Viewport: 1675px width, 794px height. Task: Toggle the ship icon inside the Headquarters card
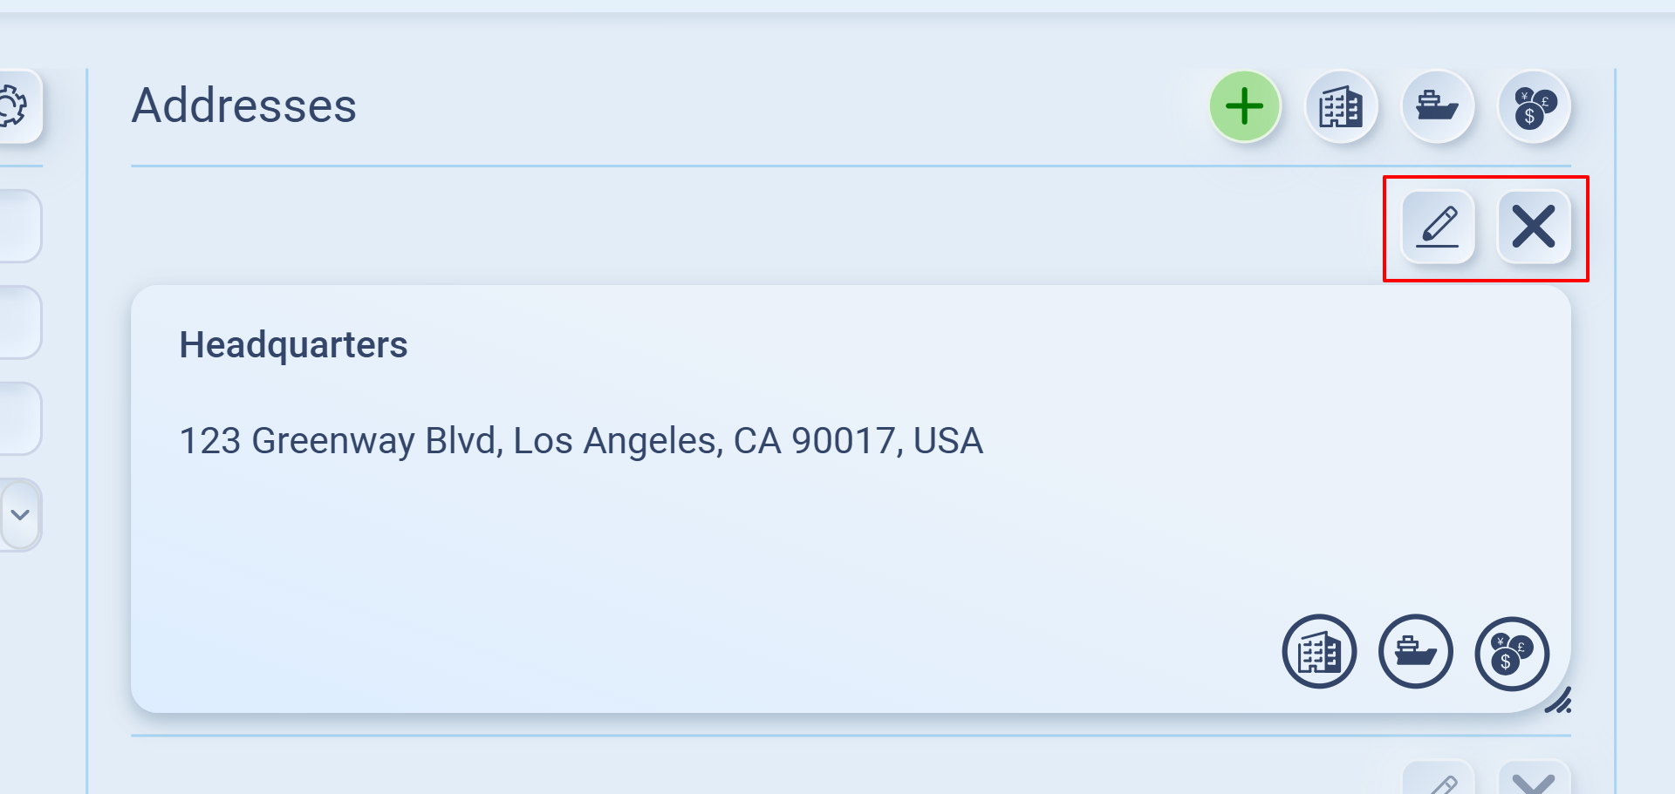click(x=1415, y=652)
